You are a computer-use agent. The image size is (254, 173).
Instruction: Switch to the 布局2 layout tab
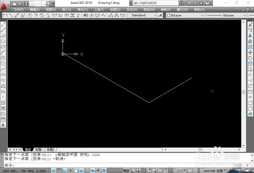pos(51,150)
